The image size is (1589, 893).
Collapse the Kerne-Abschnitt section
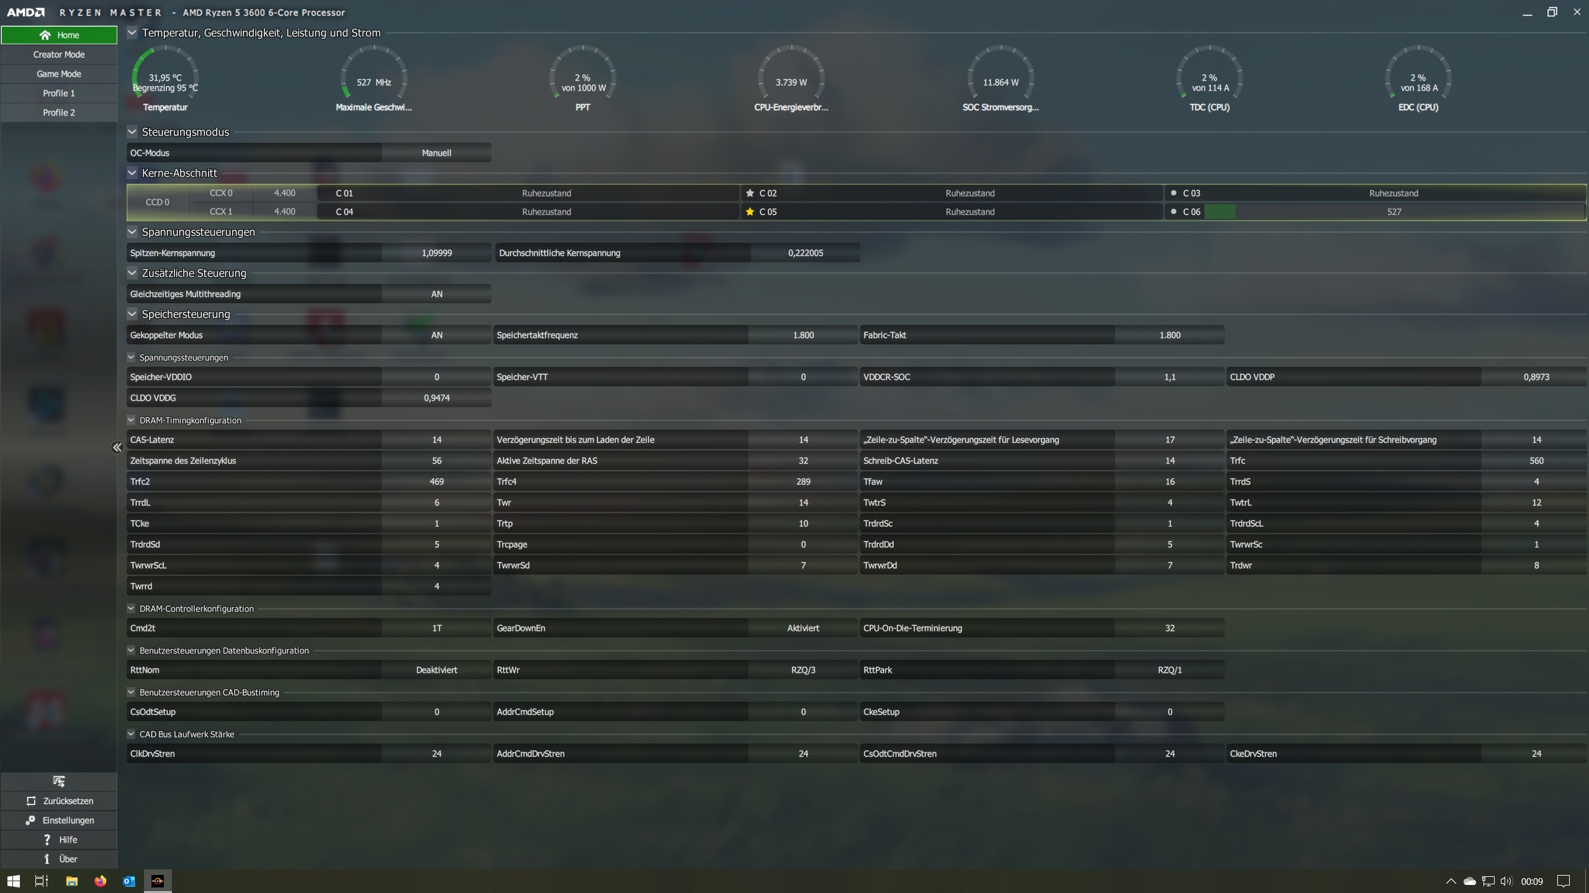(x=132, y=173)
